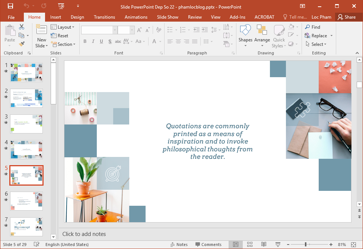Open the font size combo box

click(126, 30)
